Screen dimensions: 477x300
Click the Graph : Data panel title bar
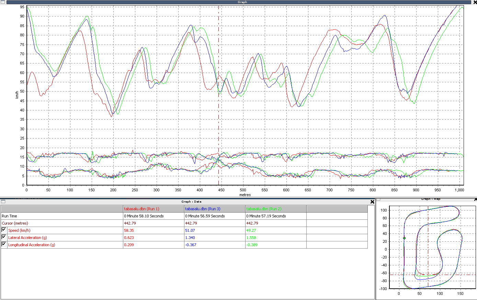[x=188, y=202]
